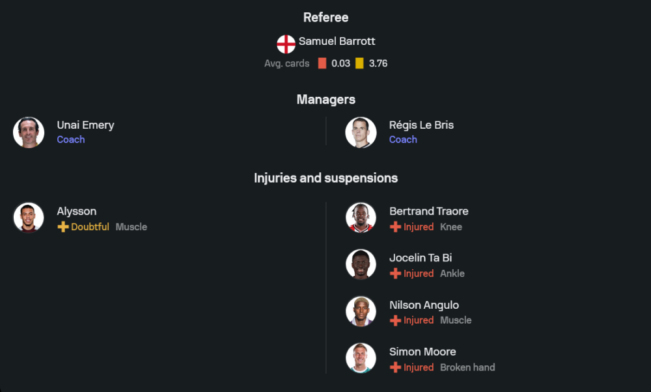Click the Coach label under Régis Le Bris
This screenshot has width=651, height=392.
click(403, 140)
